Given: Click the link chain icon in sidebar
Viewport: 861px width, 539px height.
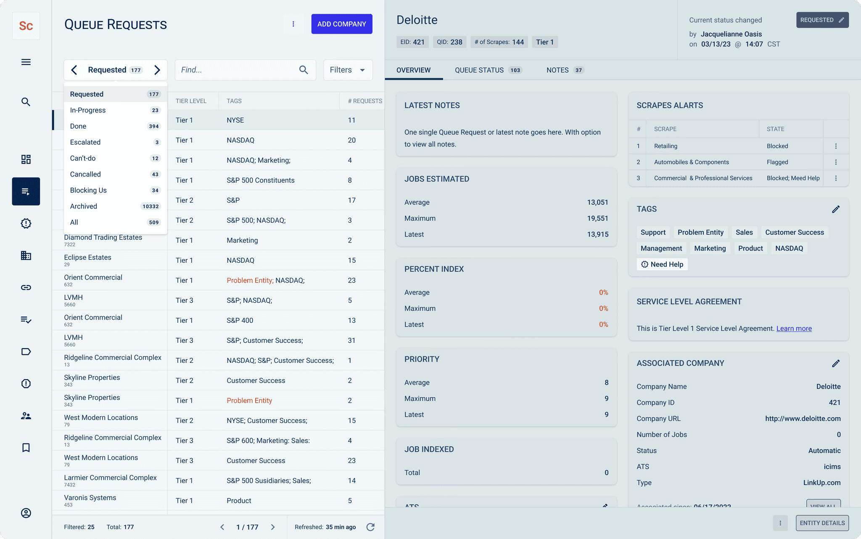Looking at the screenshot, I should point(26,288).
